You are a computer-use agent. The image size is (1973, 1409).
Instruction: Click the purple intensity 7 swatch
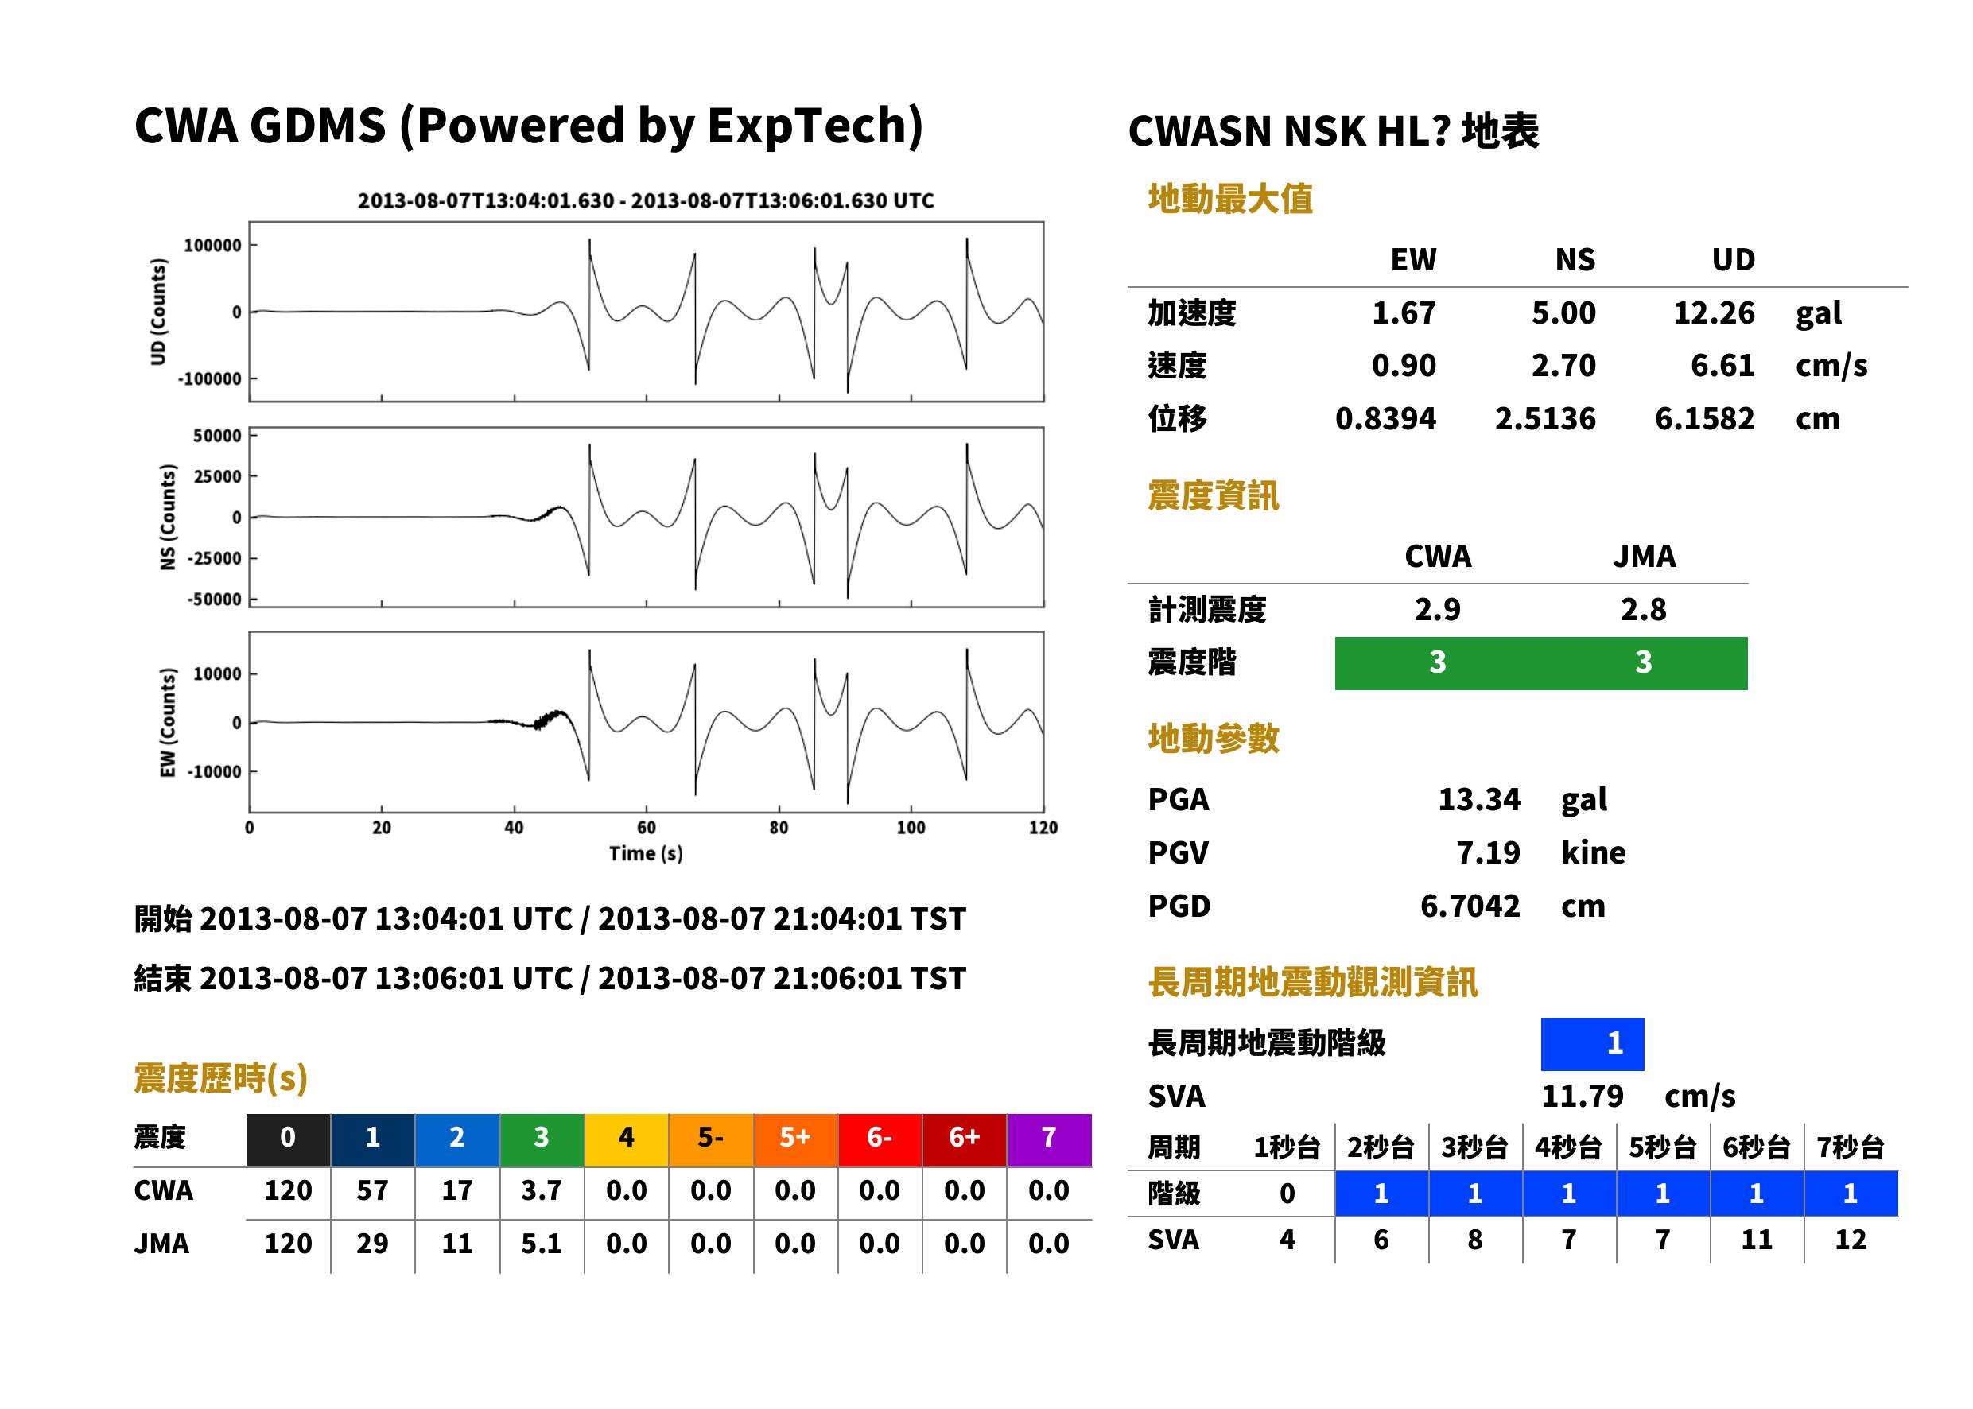(x=1049, y=1139)
